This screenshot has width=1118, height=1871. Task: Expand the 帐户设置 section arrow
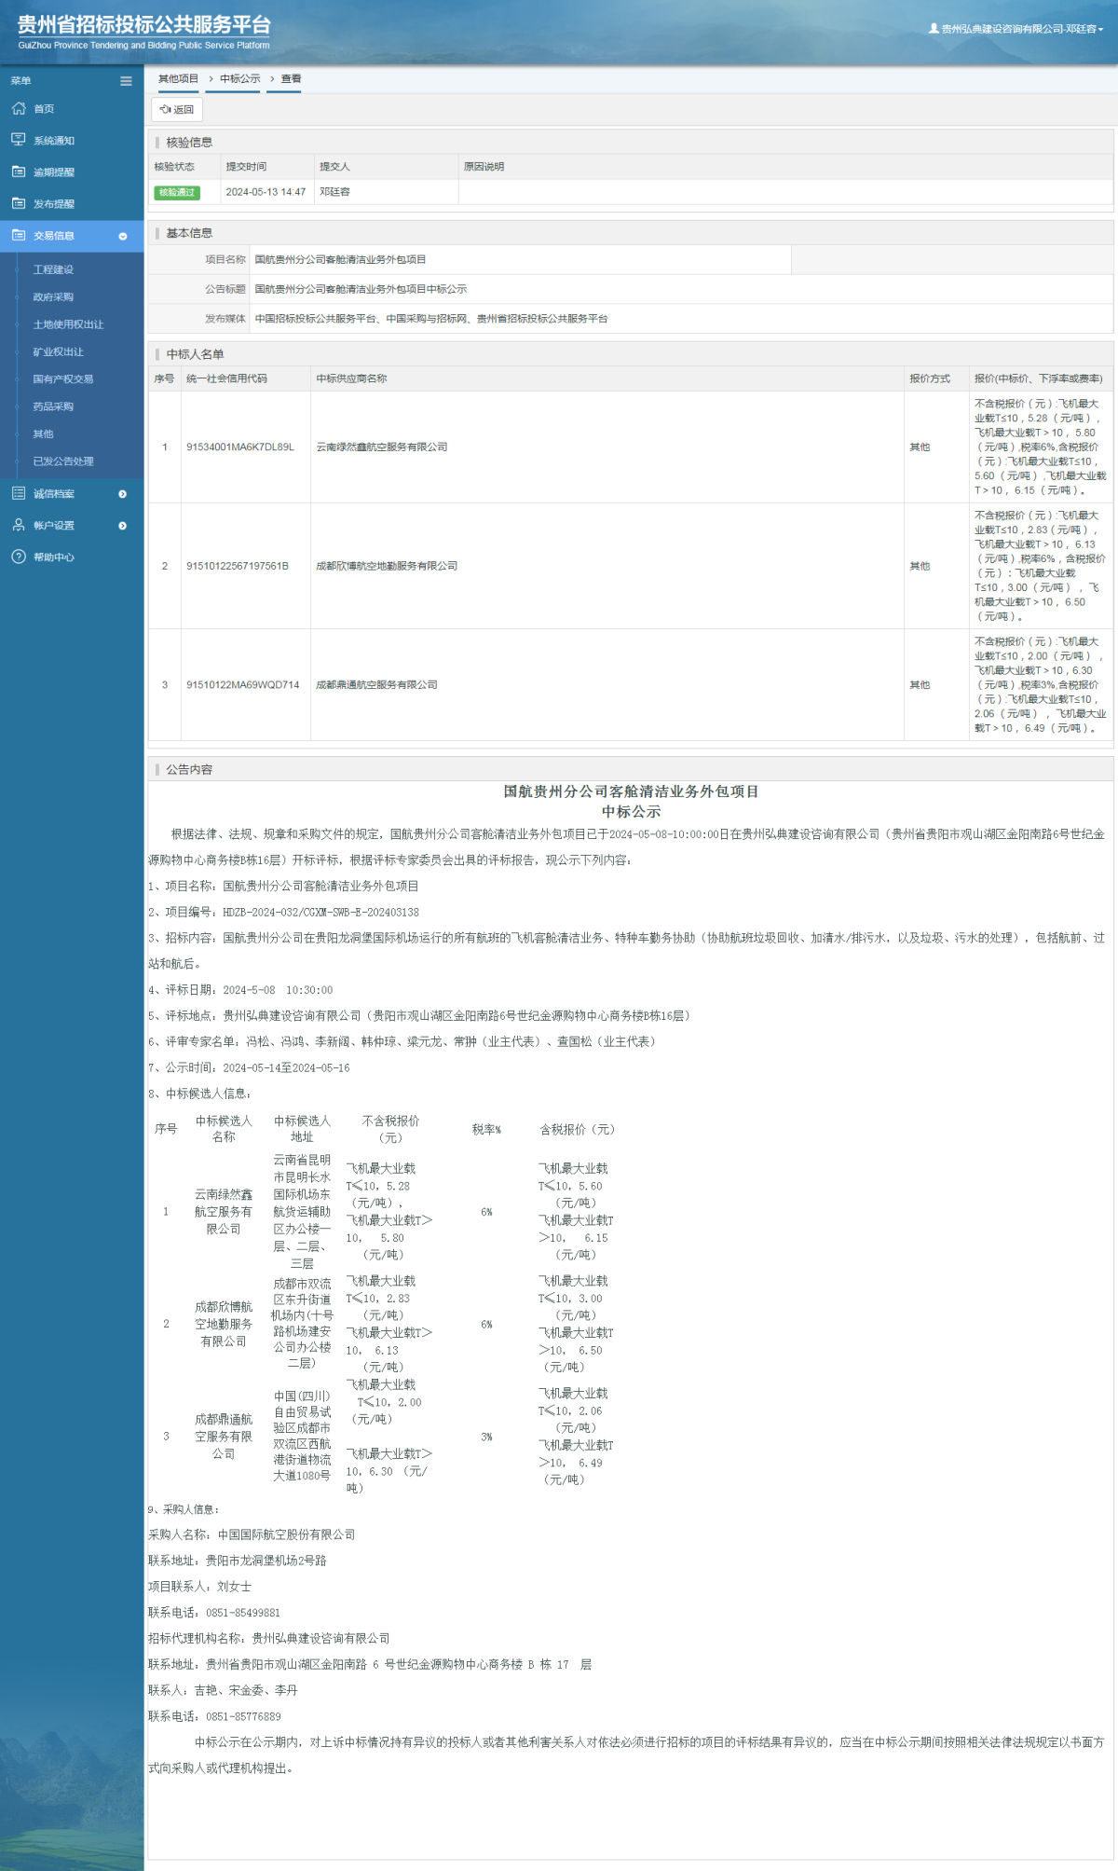click(x=123, y=526)
